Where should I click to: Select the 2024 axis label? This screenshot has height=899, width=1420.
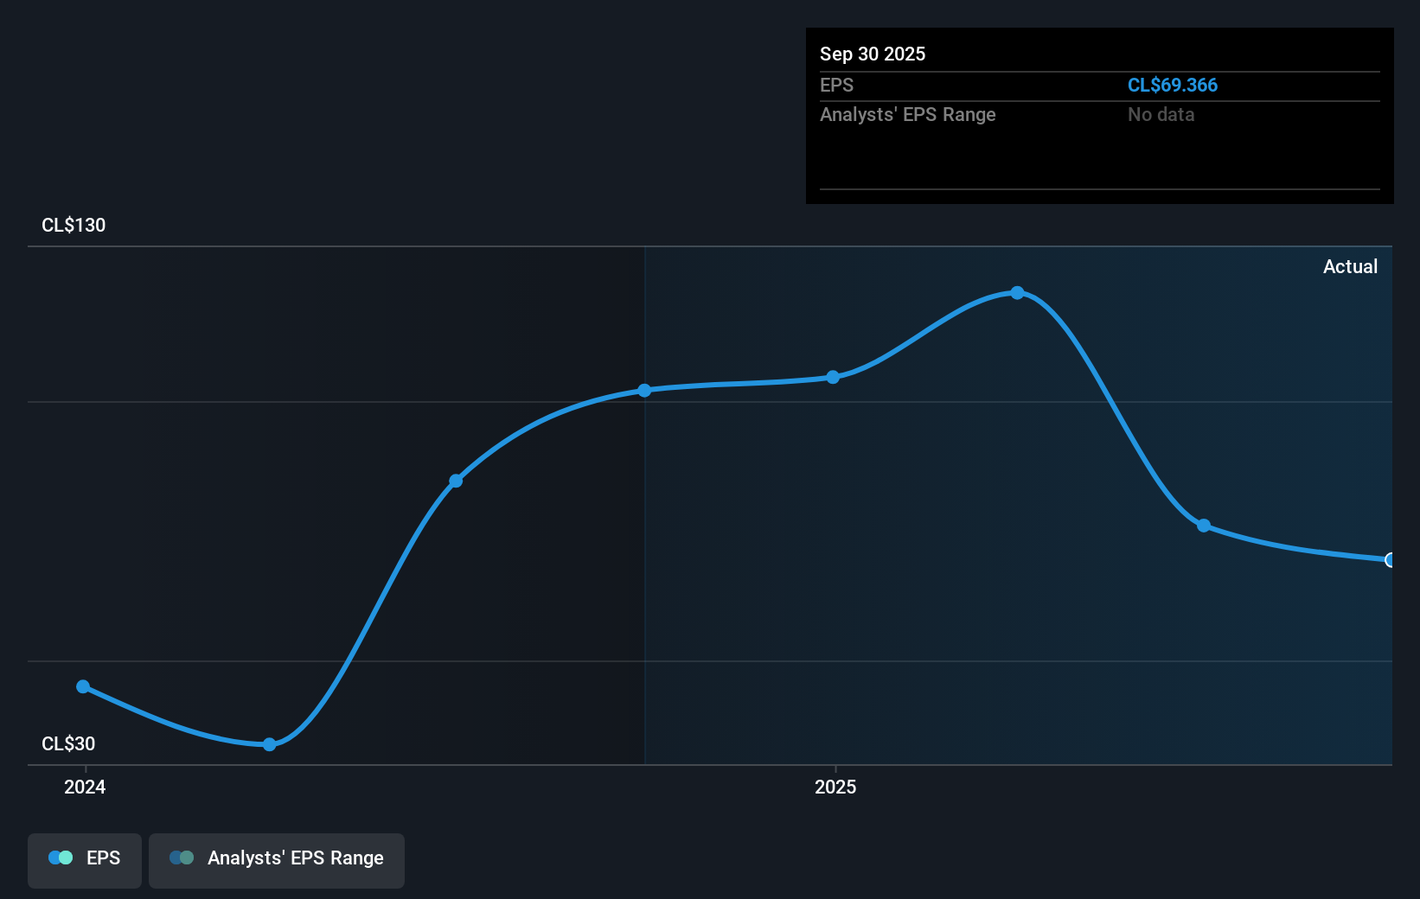coord(84,787)
